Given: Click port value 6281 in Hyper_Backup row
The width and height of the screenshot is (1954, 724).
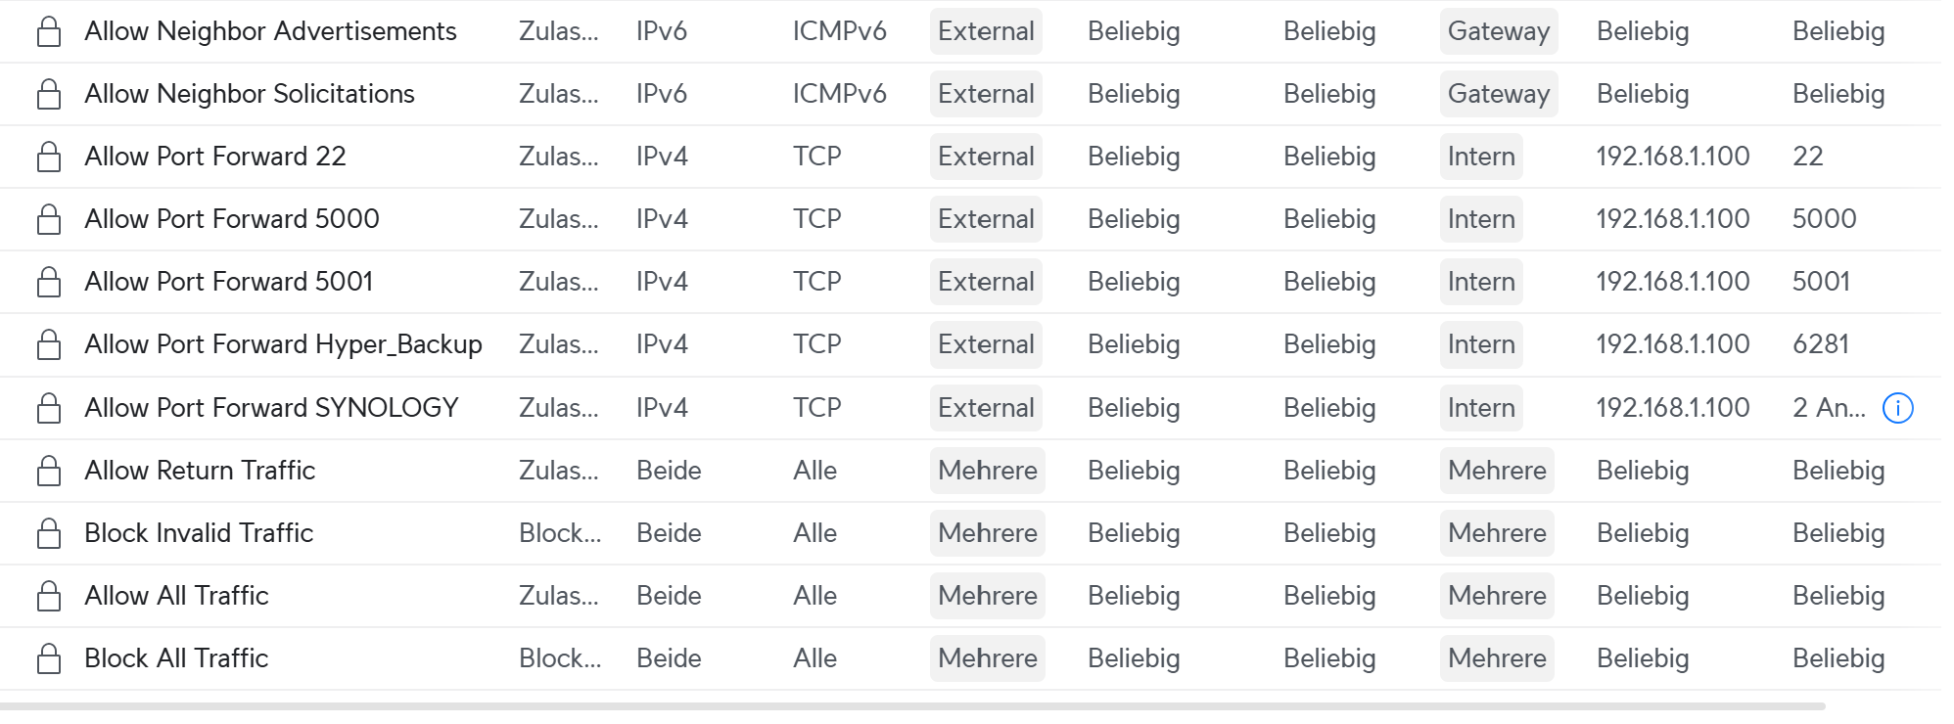Looking at the screenshot, I should (1821, 344).
